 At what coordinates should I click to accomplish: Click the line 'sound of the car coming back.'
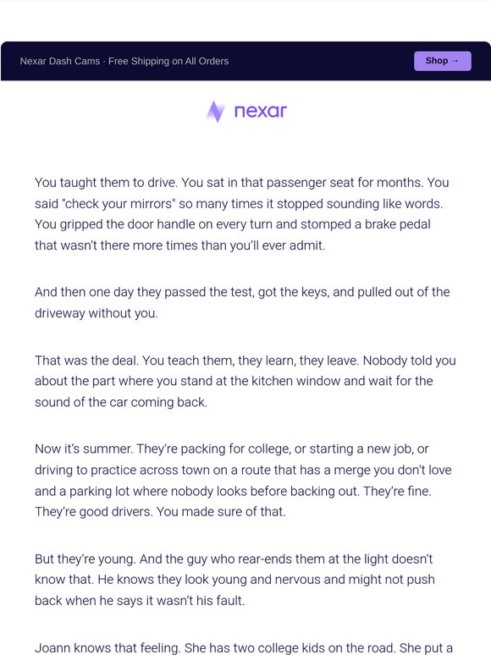click(x=121, y=402)
